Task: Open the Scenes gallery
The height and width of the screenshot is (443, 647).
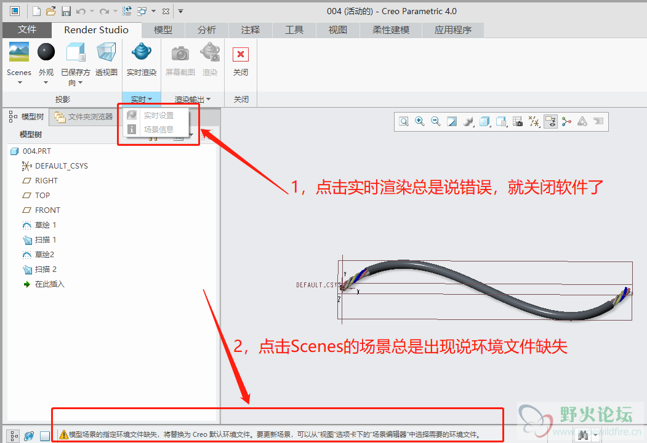Action: click(x=19, y=52)
